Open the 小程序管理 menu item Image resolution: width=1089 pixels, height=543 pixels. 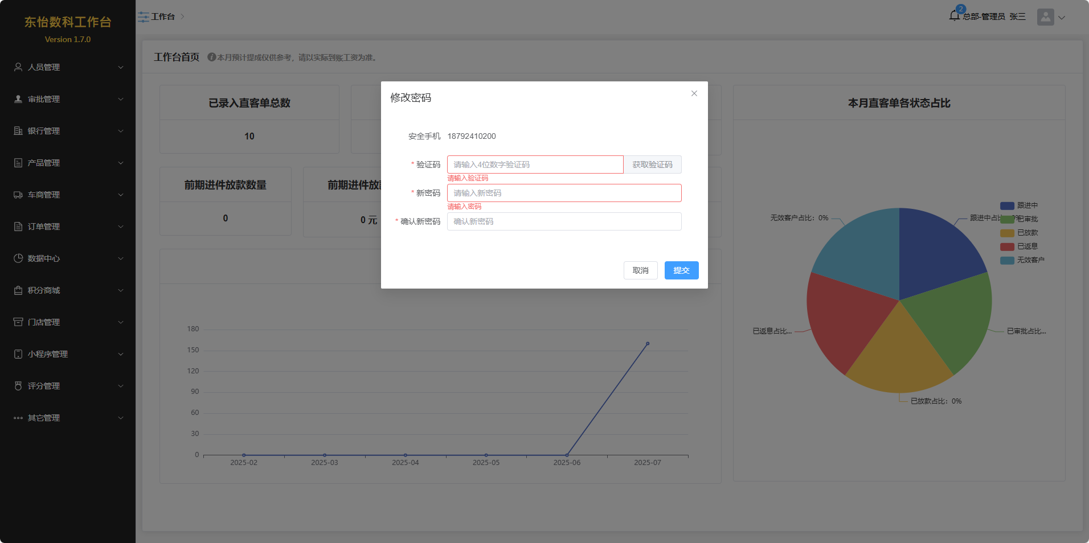coord(48,354)
